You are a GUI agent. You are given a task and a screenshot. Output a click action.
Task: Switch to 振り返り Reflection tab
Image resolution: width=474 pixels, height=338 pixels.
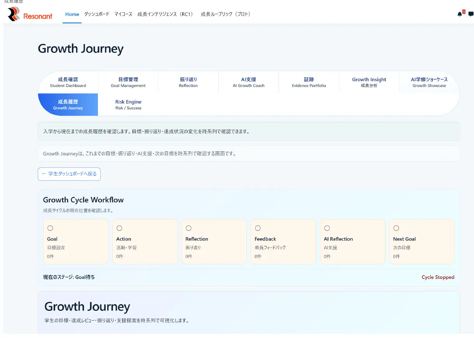188,82
